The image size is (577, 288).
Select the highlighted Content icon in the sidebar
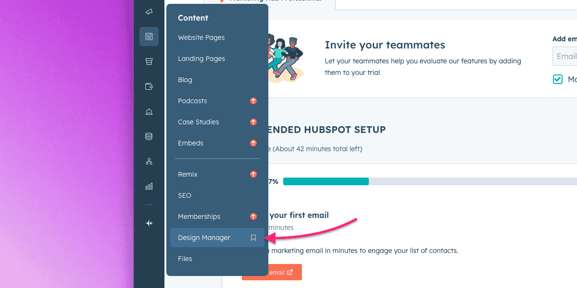(x=149, y=36)
